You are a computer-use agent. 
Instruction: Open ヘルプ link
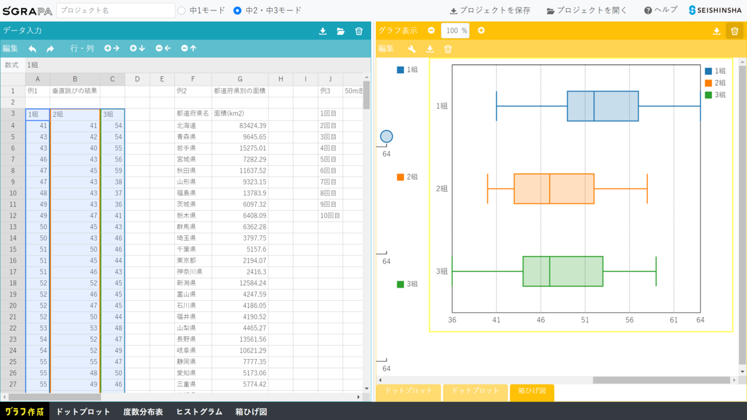point(660,11)
